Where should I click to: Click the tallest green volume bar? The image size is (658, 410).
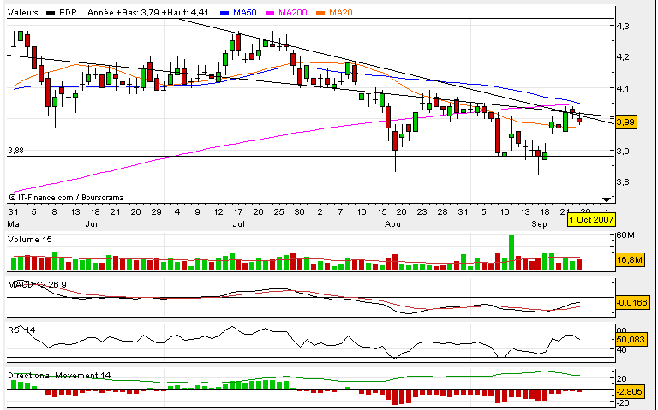tap(511, 253)
